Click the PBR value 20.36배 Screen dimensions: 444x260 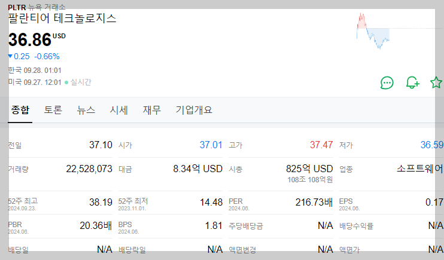(96, 225)
